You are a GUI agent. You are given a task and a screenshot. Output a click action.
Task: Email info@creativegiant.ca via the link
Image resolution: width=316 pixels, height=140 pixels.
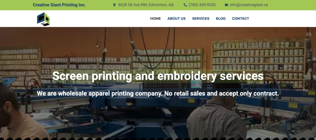249,5
